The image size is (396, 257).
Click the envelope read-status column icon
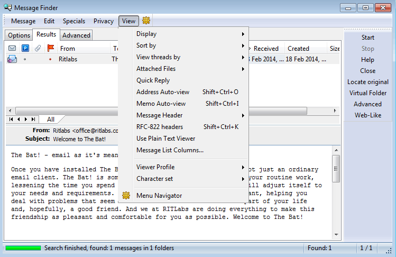click(12, 48)
